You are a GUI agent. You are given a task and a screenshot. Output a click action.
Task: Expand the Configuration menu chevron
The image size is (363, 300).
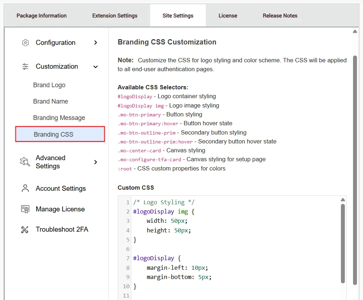(95, 43)
